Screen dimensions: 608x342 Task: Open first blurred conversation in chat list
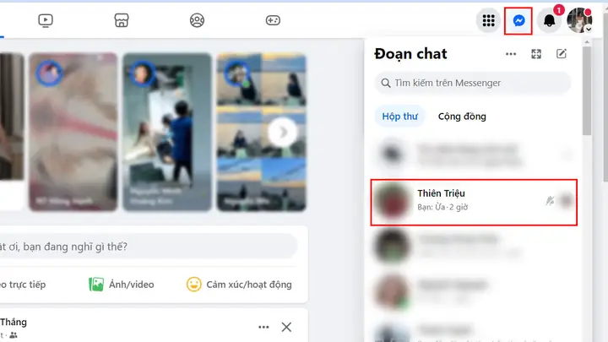click(474, 155)
